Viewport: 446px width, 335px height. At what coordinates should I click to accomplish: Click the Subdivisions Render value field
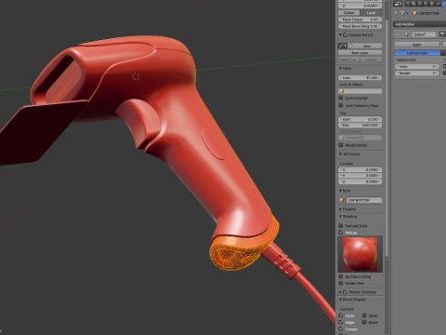click(417, 73)
